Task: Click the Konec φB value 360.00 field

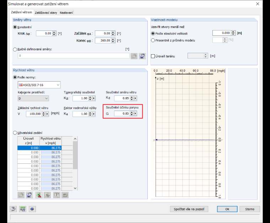Action: pos(103,40)
